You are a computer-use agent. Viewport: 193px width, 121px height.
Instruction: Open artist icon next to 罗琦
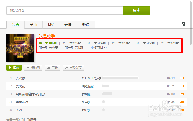90,94
